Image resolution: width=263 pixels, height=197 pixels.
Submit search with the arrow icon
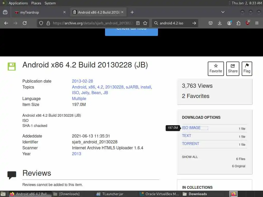click(194, 23)
